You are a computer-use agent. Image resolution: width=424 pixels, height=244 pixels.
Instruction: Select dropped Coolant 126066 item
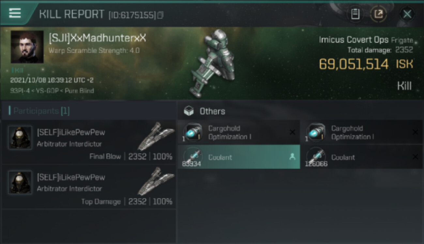[361, 157]
